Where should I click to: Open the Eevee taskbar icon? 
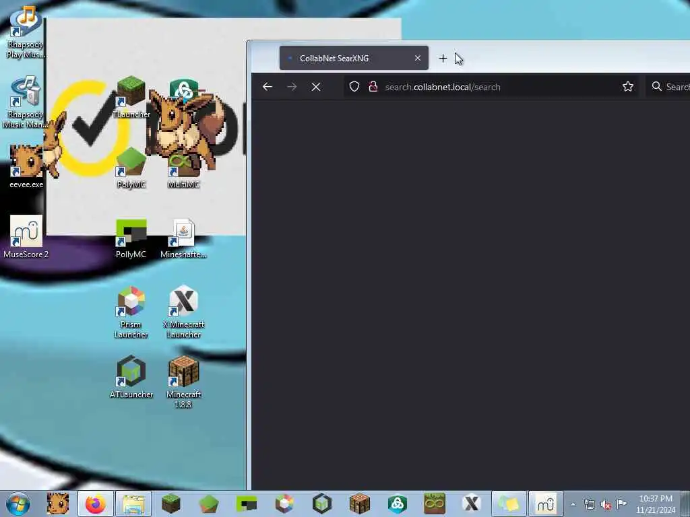(x=58, y=504)
